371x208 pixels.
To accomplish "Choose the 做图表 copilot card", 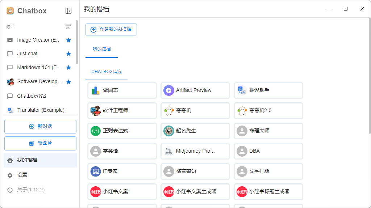I will (x=122, y=90).
